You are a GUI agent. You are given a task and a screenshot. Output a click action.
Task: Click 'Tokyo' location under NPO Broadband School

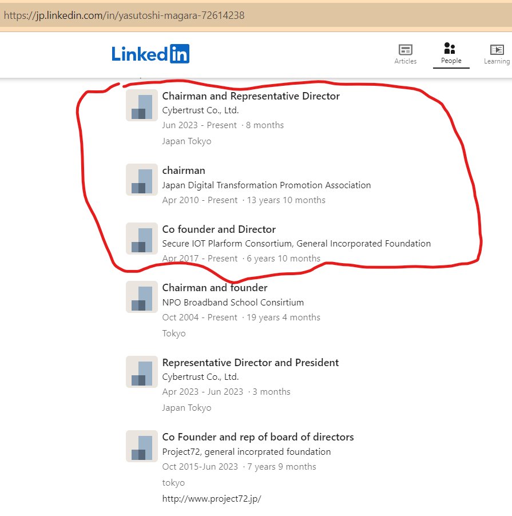174,334
